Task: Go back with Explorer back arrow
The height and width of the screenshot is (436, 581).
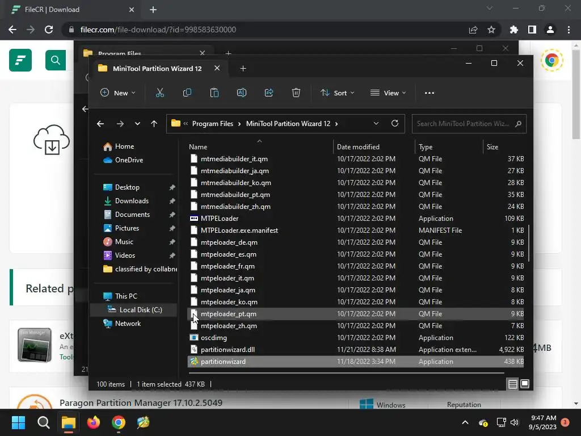Action: tap(100, 123)
